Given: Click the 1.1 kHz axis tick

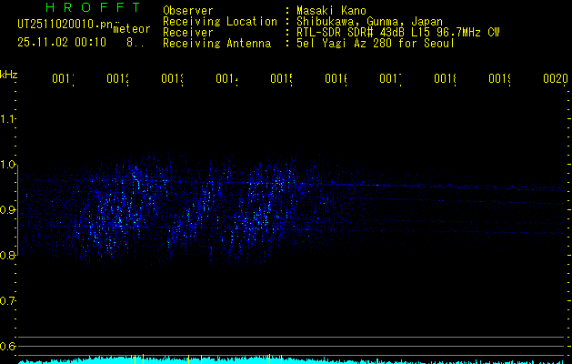Looking at the screenshot, I should (x=9, y=118).
